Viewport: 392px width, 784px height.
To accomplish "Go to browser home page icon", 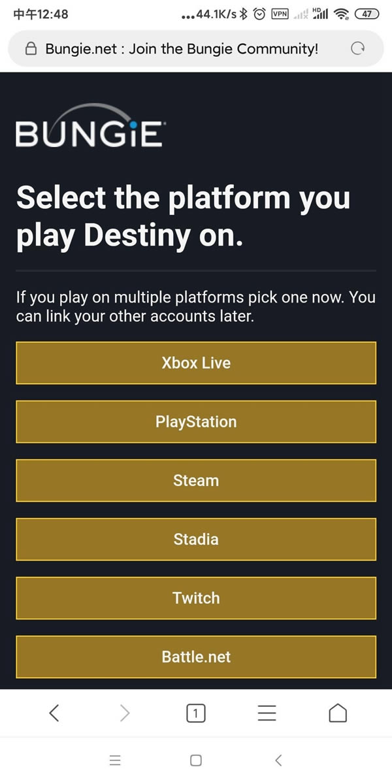I will pyautogui.click(x=338, y=713).
